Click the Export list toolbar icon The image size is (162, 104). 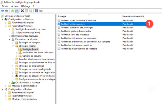[31, 11]
